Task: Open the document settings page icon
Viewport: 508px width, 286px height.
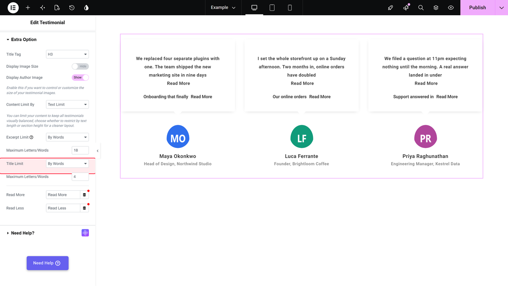Action: pyautogui.click(x=57, y=8)
